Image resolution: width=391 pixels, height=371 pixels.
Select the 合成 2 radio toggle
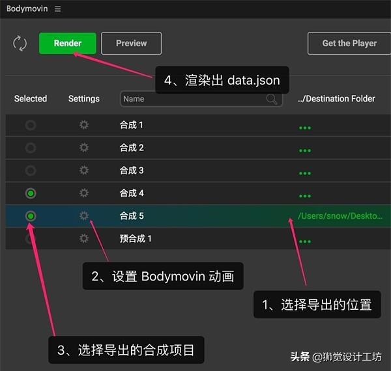[x=31, y=148]
